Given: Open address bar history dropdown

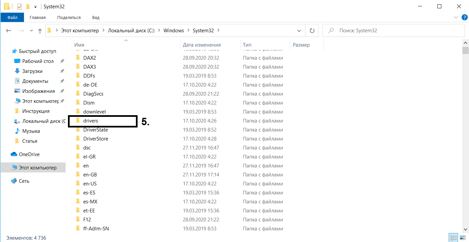Looking at the screenshot, I should 299,30.
